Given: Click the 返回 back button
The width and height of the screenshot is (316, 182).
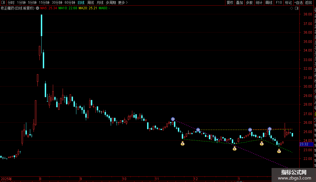Looking at the screenshot, I should (x=308, y=3).
